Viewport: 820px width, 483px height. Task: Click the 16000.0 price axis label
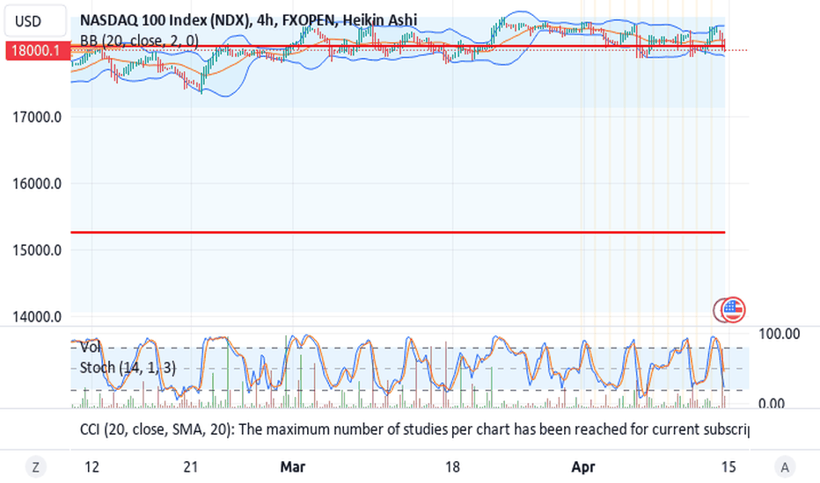coord(37,184)
